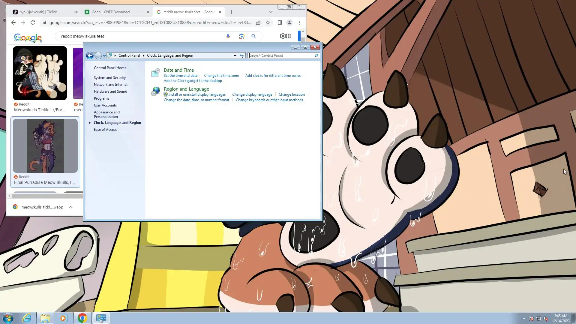Click the refresh button beside the address bar
This screenshot has width=576, height=324.
point(242,55)
